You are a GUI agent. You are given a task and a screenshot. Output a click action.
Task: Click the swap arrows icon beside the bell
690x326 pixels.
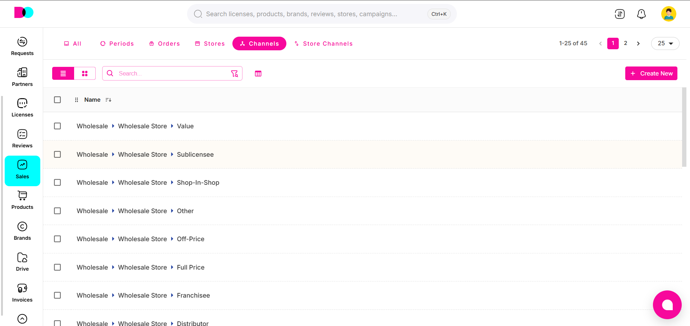[x=620, y=14]
